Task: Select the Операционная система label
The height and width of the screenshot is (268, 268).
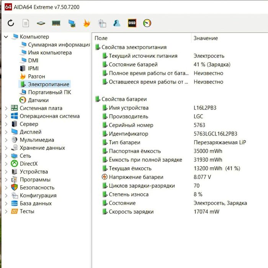Action: click(50, 116)
